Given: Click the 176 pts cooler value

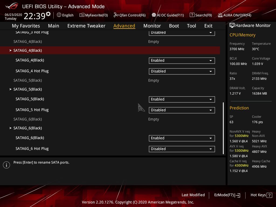Looking at the screenshot, I should [x=257, y=122].
